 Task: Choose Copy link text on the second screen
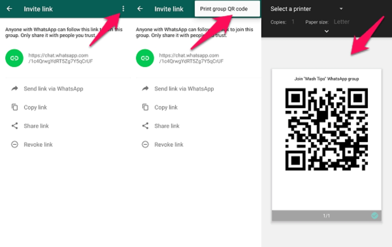pyautogui.click(x=166, y=107)
